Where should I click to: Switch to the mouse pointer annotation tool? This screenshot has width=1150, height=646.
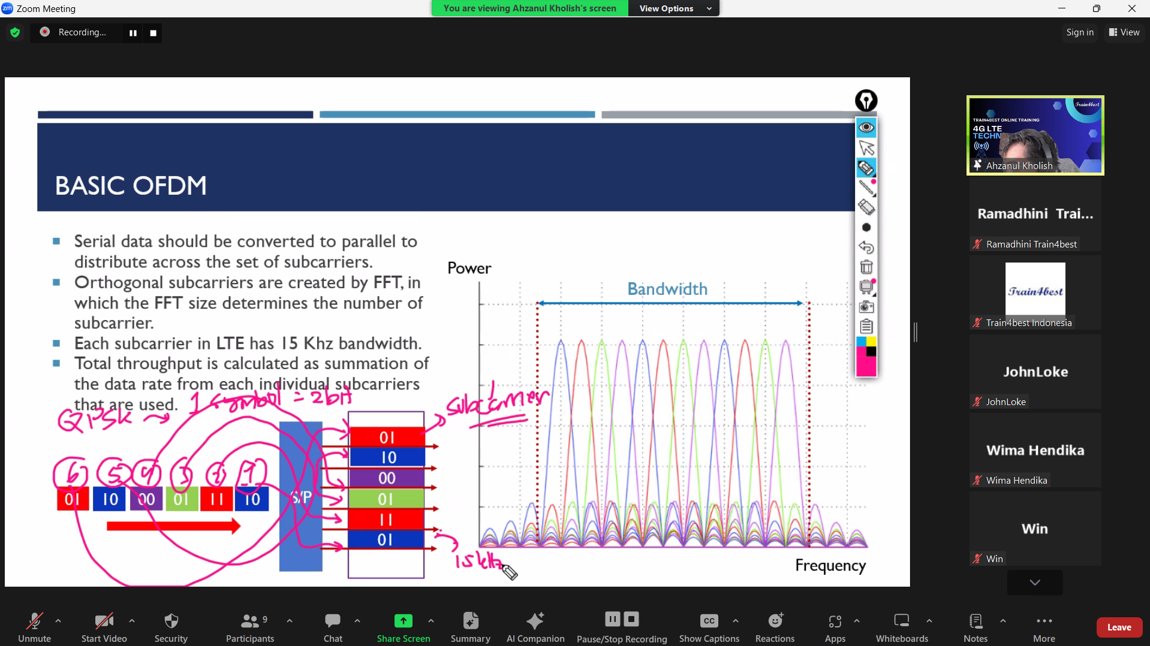(x=866, y=147)
